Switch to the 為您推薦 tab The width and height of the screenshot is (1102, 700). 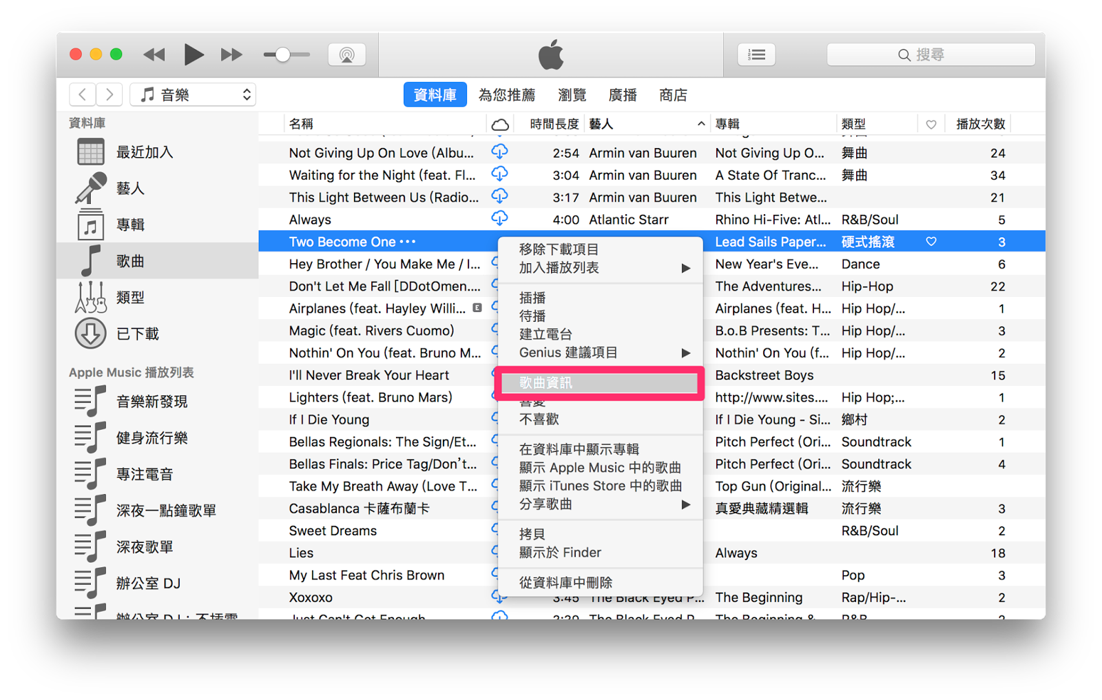(x=507, y=94)
